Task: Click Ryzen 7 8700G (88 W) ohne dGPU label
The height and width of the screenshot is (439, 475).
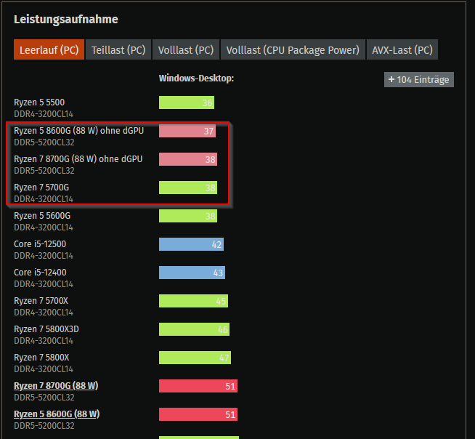Action: point(78,159)
